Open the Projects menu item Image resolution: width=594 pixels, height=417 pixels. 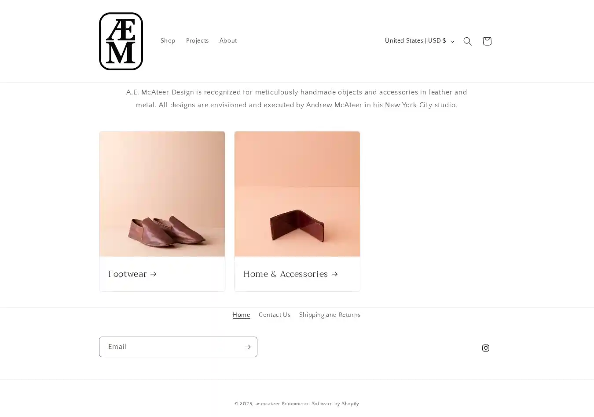pyautogui.click(x=197, y=41)
